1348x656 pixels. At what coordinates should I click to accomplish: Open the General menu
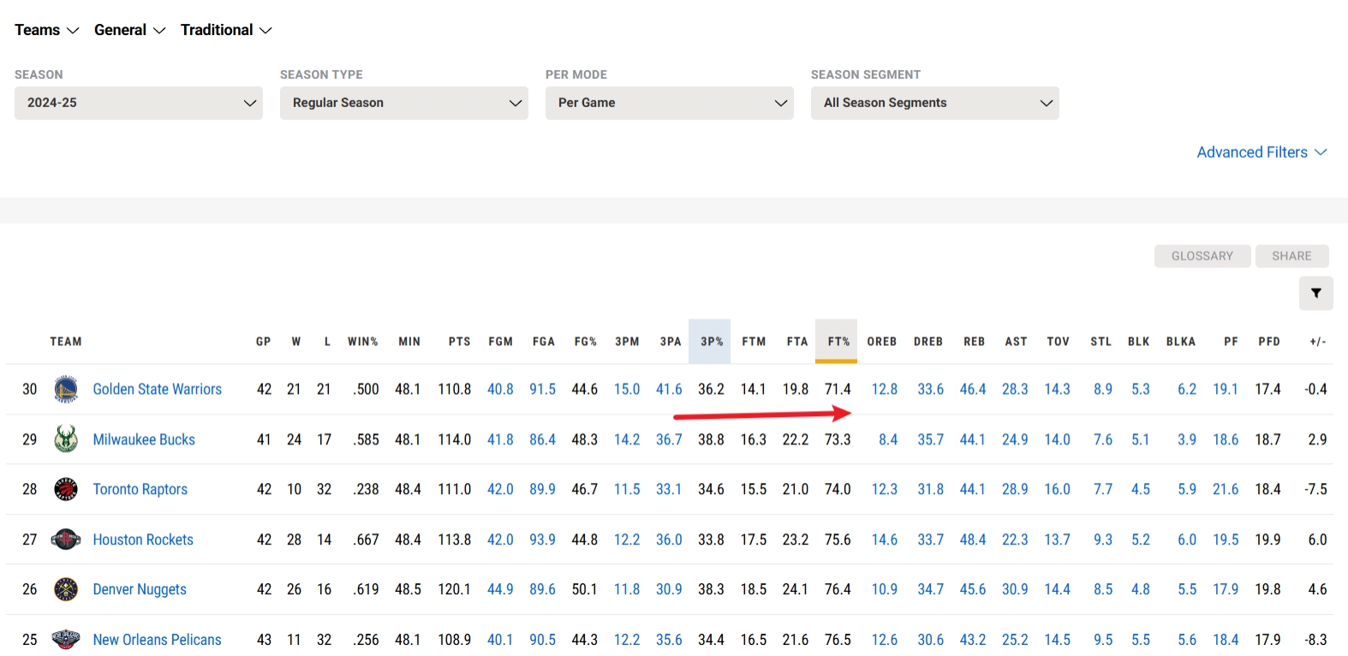(129, 30)
